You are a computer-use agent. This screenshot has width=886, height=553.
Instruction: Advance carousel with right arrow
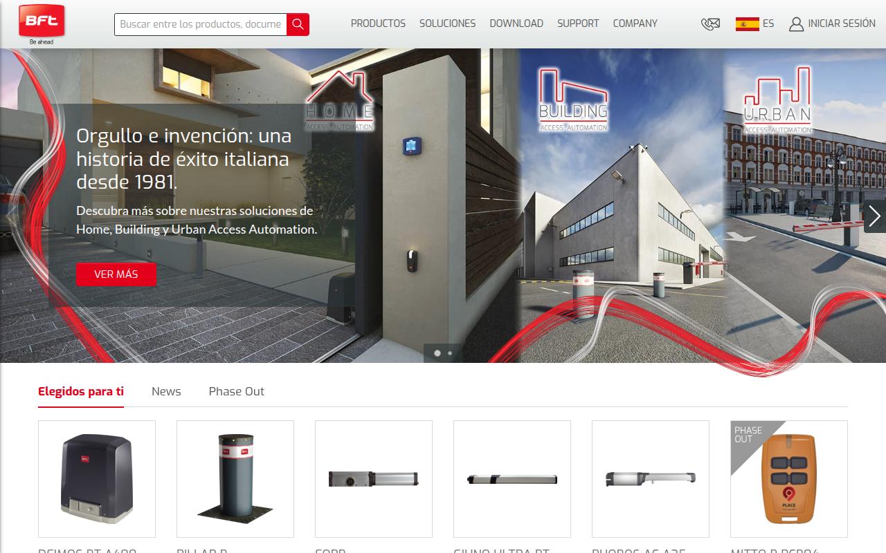pos(874,216)
